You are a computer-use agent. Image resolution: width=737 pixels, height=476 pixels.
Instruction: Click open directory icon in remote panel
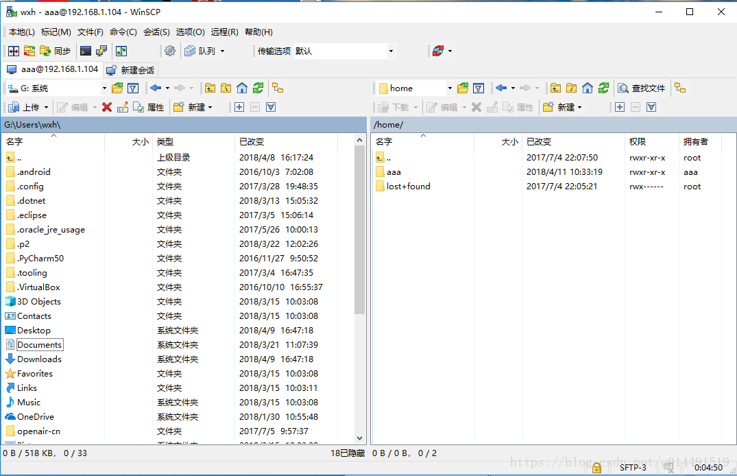click(463, 88)
